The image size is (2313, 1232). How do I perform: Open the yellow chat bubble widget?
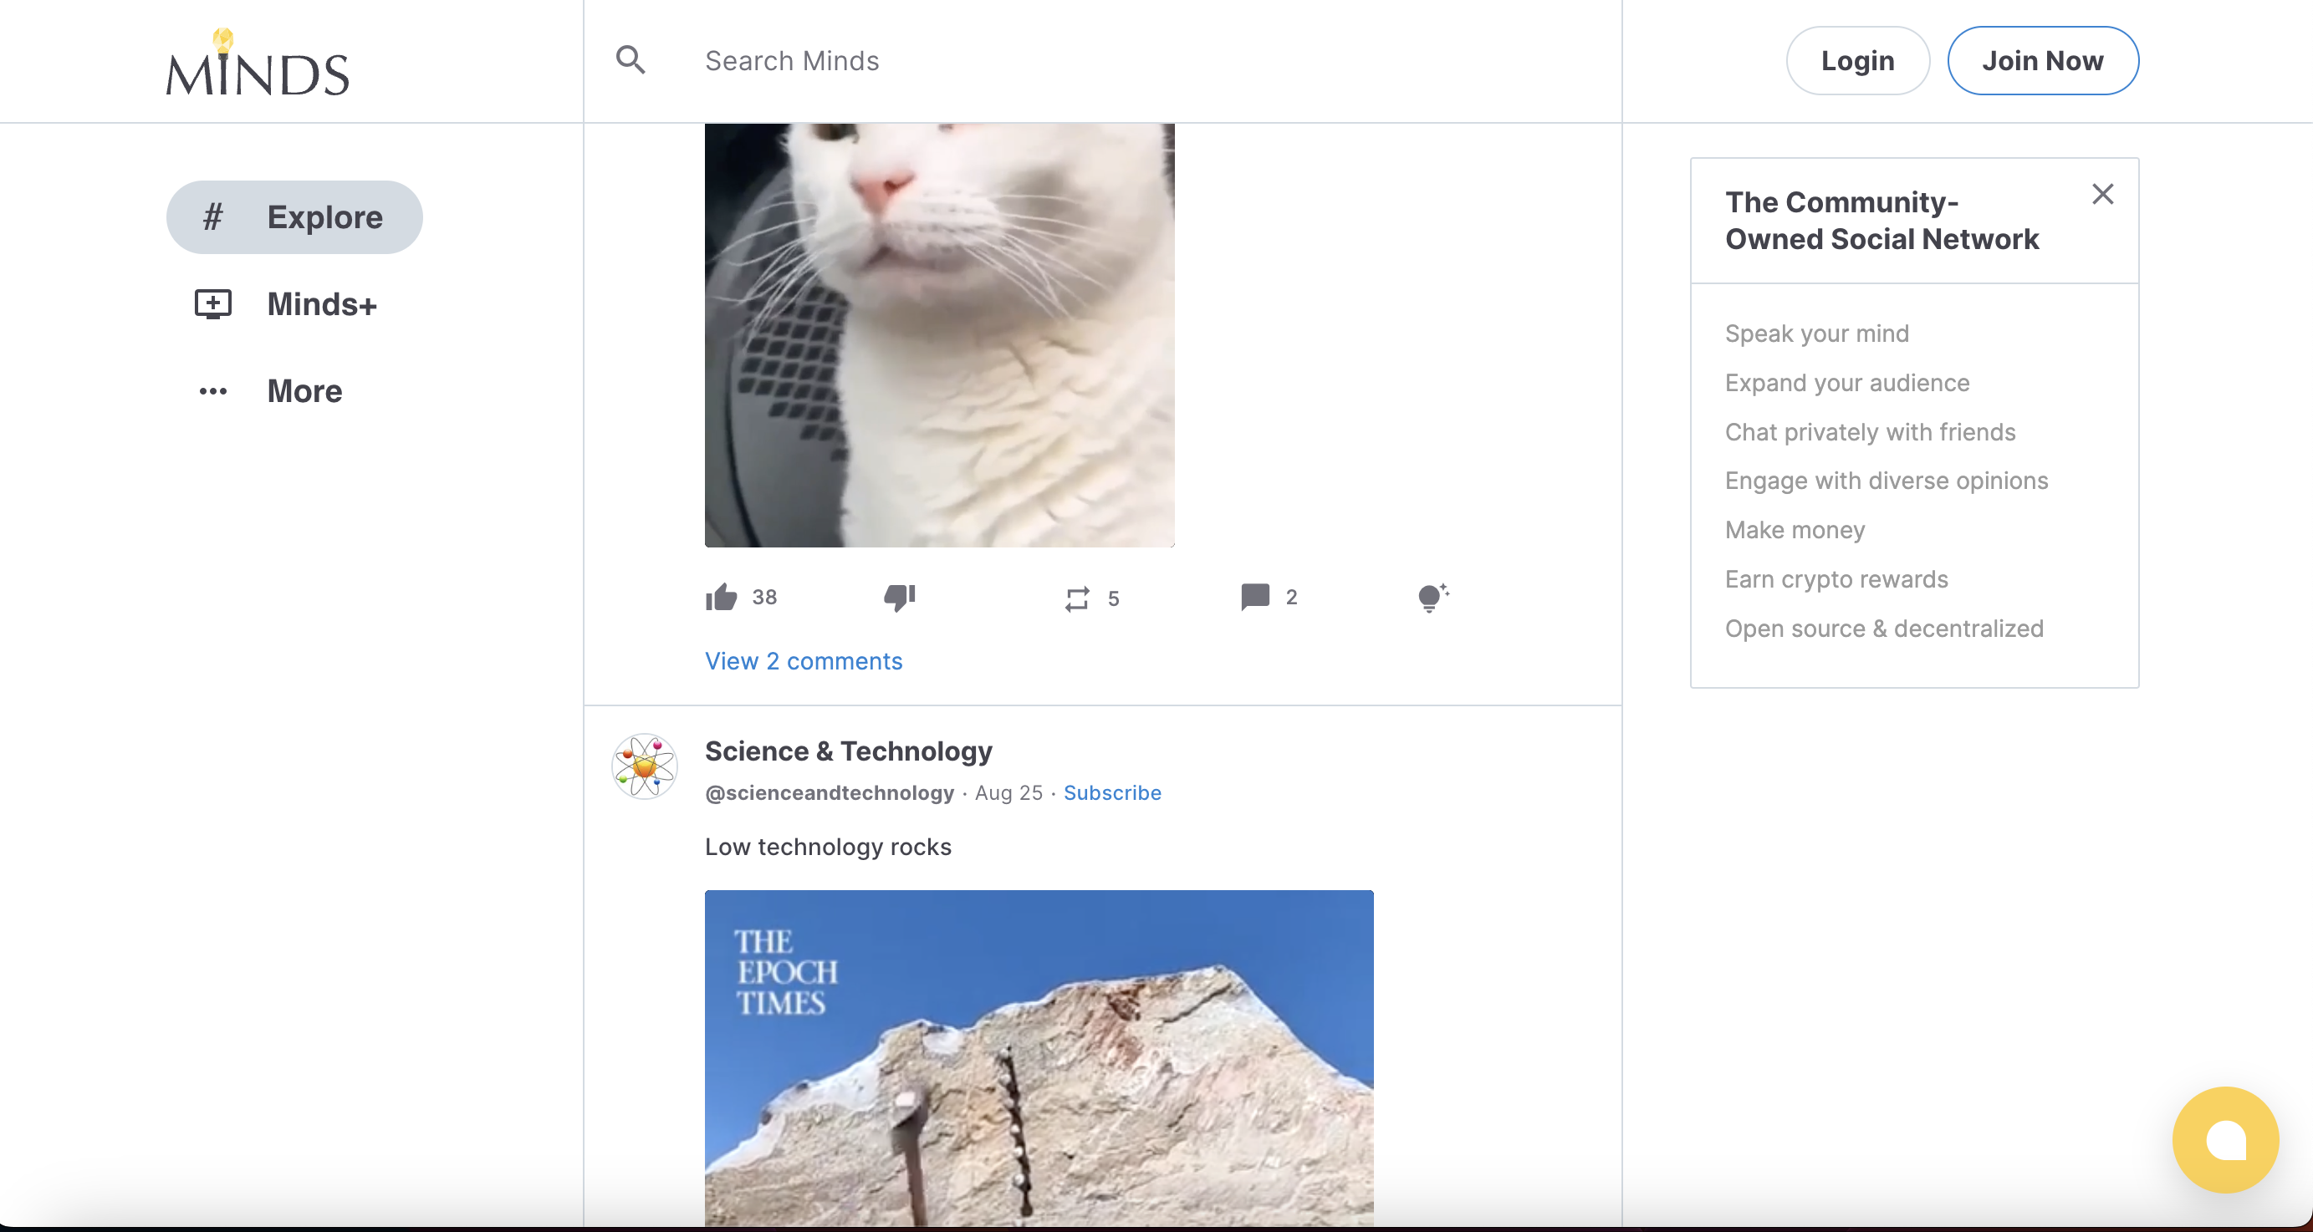(x=2225, y=1139)
